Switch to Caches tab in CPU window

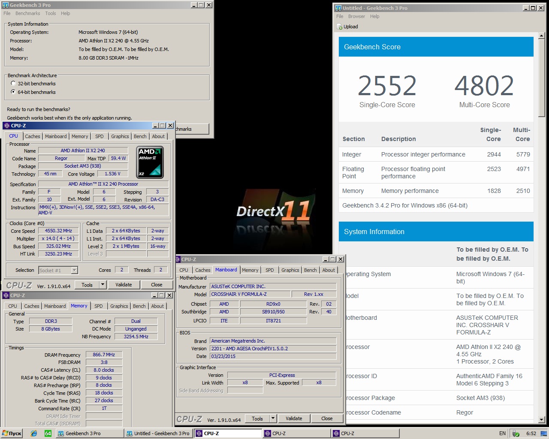pos(33,136)
